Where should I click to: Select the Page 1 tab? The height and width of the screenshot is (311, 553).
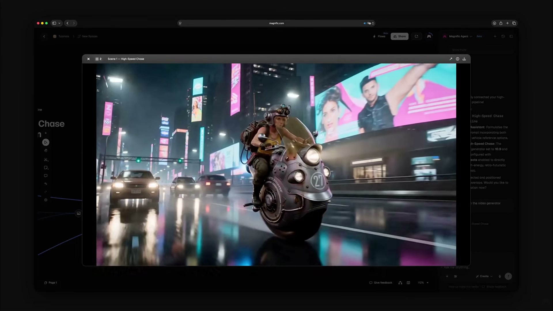(x=50, y=283)
